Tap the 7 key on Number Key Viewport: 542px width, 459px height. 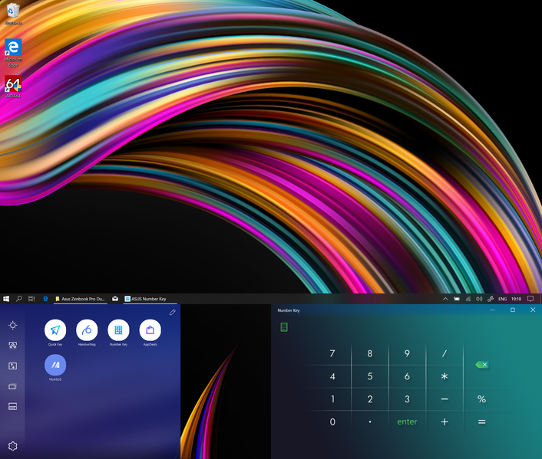(332, 353)
